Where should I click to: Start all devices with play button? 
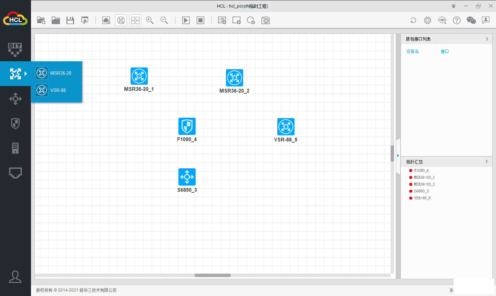tap(186, 20)
